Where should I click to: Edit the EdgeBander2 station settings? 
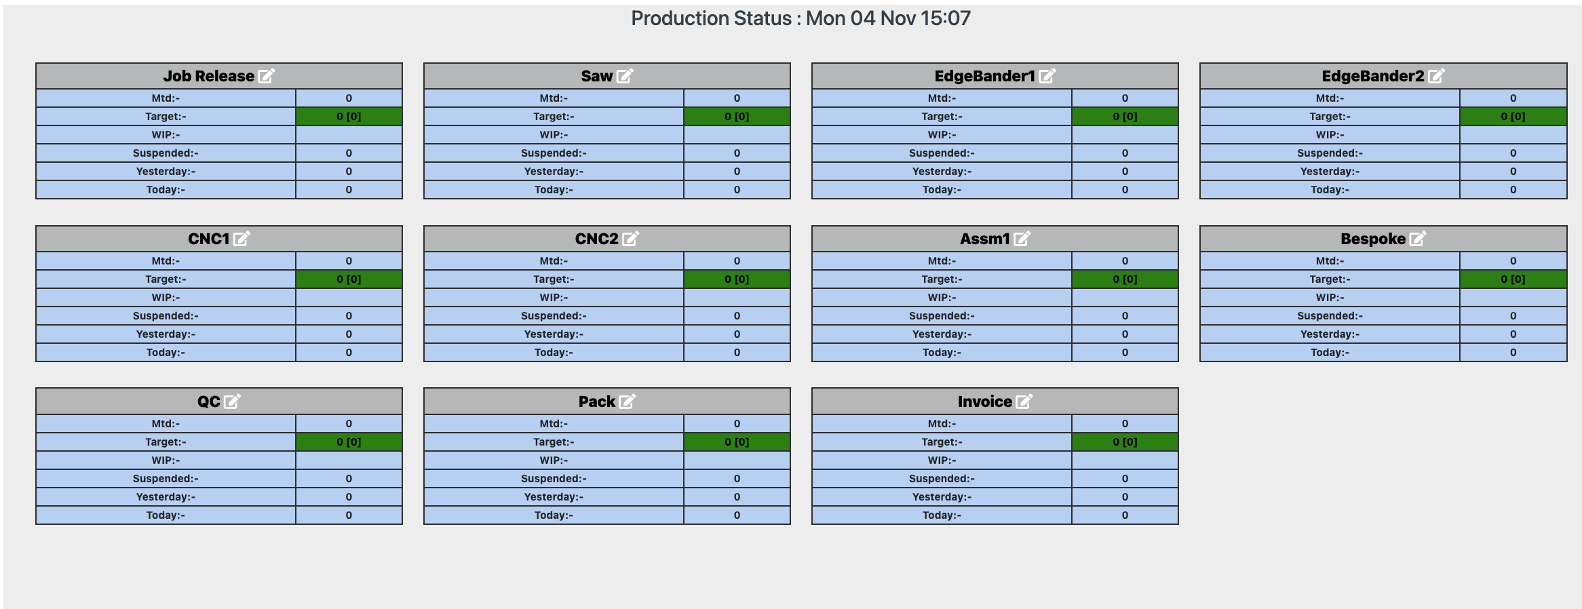pos(1436,76)
